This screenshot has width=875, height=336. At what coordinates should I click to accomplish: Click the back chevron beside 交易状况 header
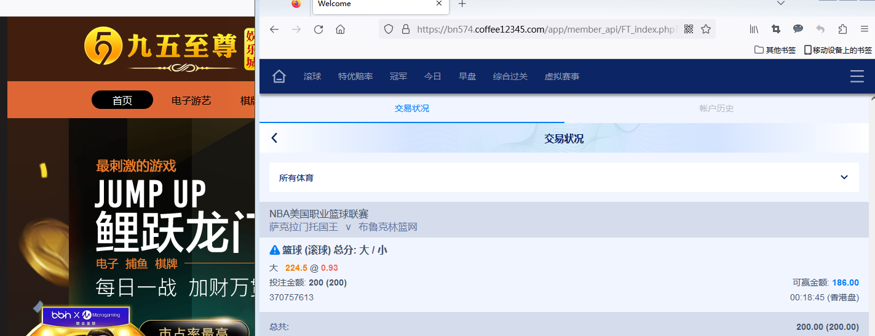tap(274, 138)
